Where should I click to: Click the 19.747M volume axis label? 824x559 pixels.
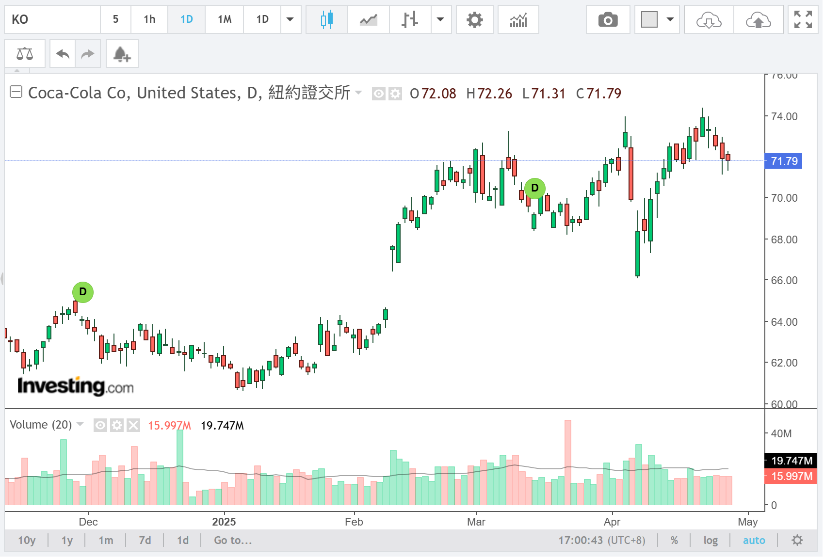[x=791, y=461]
